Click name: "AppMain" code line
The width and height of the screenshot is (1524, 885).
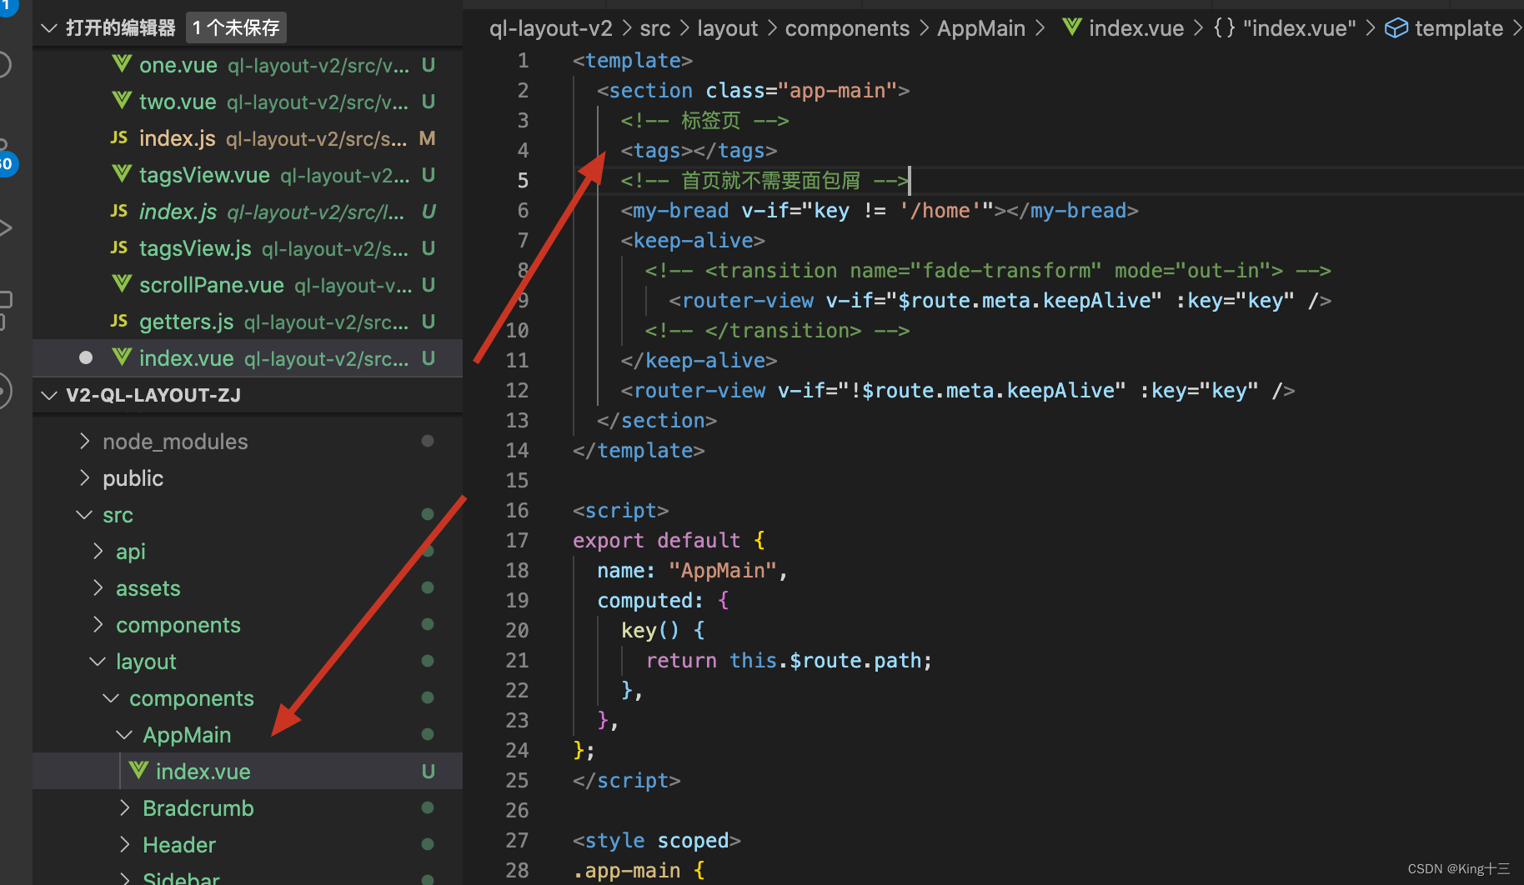(692, 570)
